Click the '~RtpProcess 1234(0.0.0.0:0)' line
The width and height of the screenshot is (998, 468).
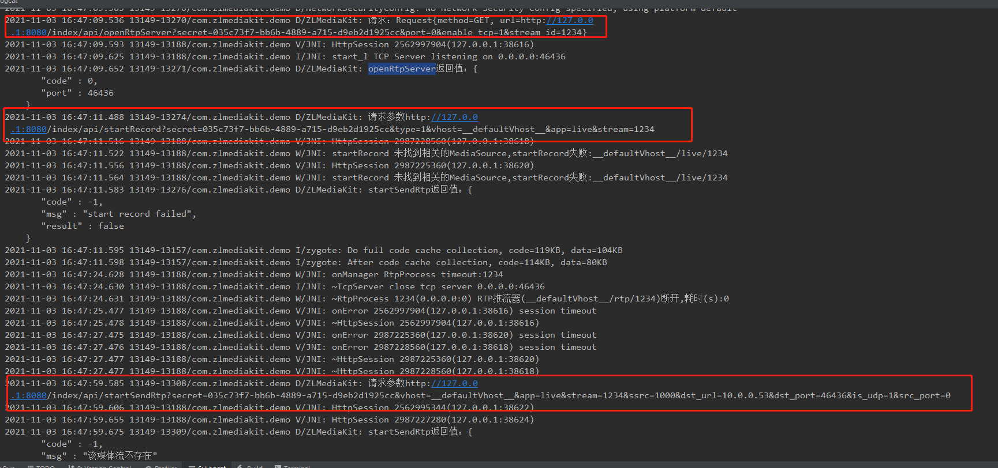pyautogui.click(x=367, y=299)
